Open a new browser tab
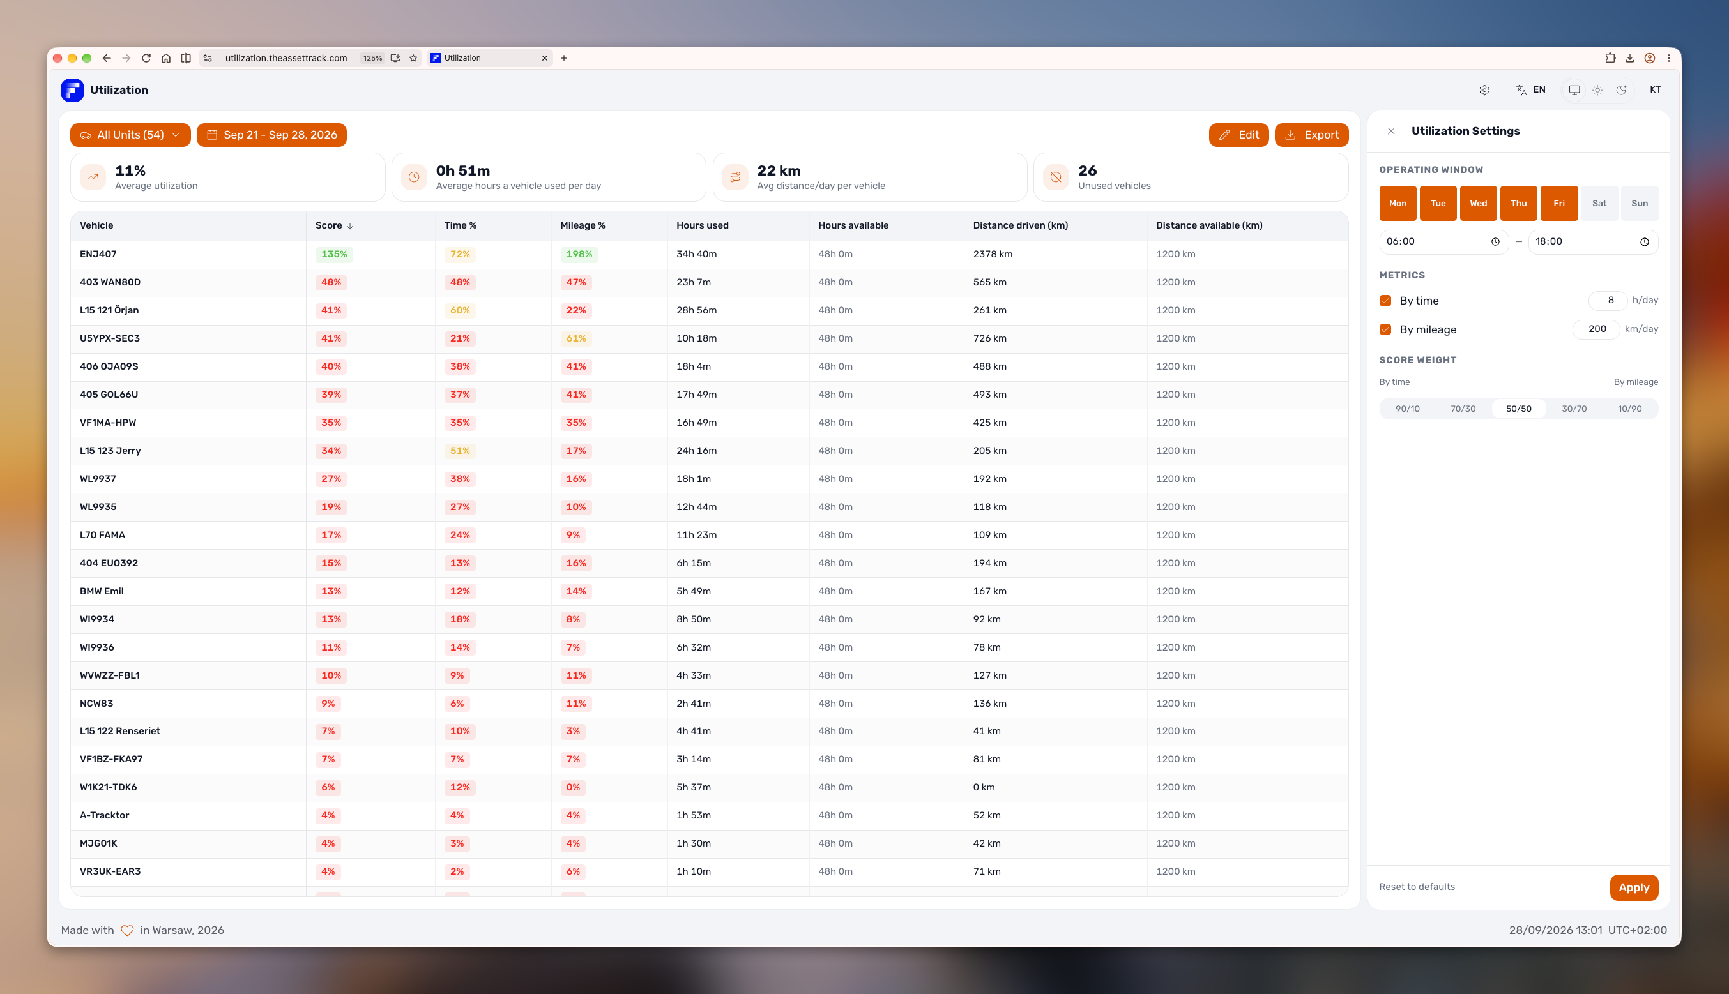1729x994 pixels. point(564,58)
